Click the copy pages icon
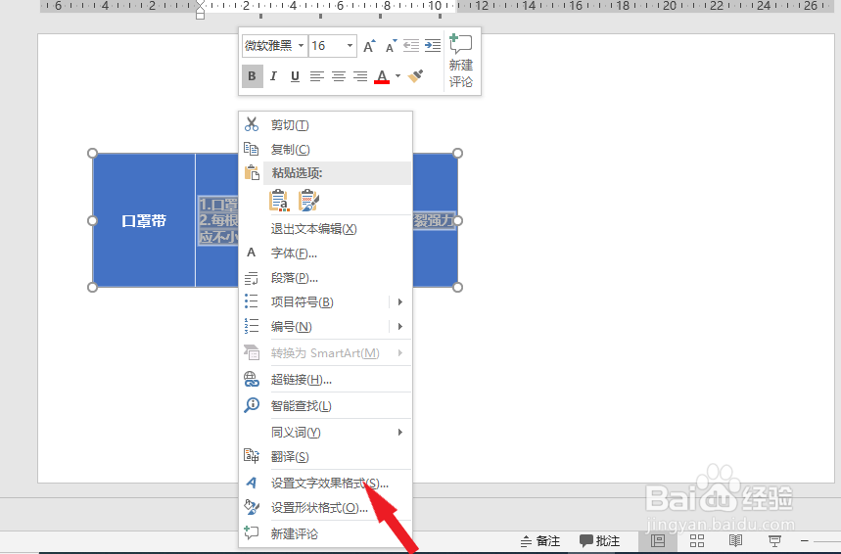841x554 pixels. click(x=251, y=149)
